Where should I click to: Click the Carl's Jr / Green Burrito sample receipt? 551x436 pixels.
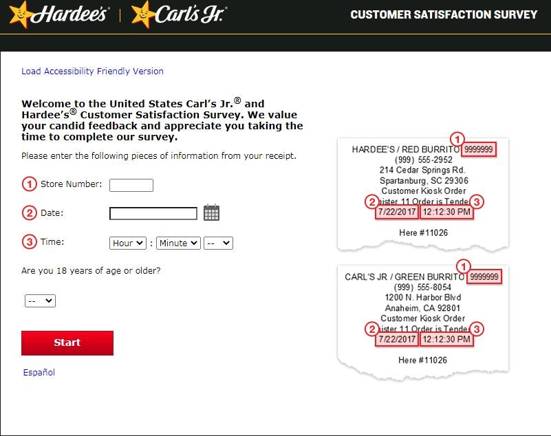423,322
